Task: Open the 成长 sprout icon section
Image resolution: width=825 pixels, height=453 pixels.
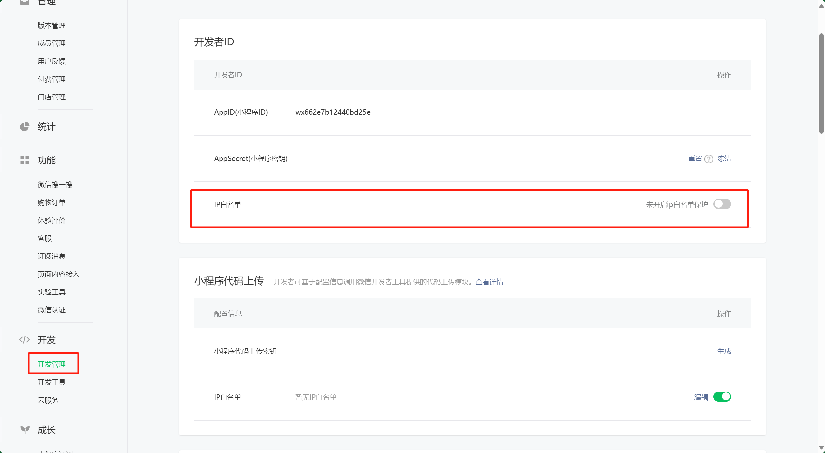Action: pyautogui.click(x=25, y=429)
